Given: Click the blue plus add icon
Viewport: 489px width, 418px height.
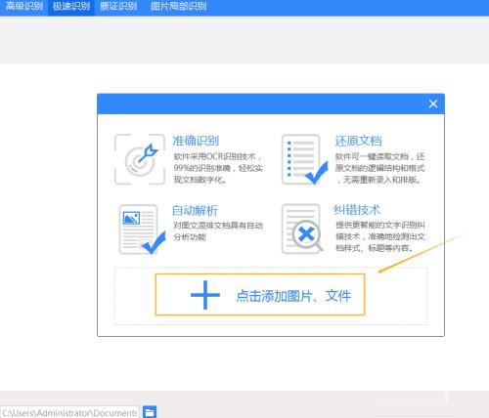Looking at the screenshot, I should pos(205,295).
